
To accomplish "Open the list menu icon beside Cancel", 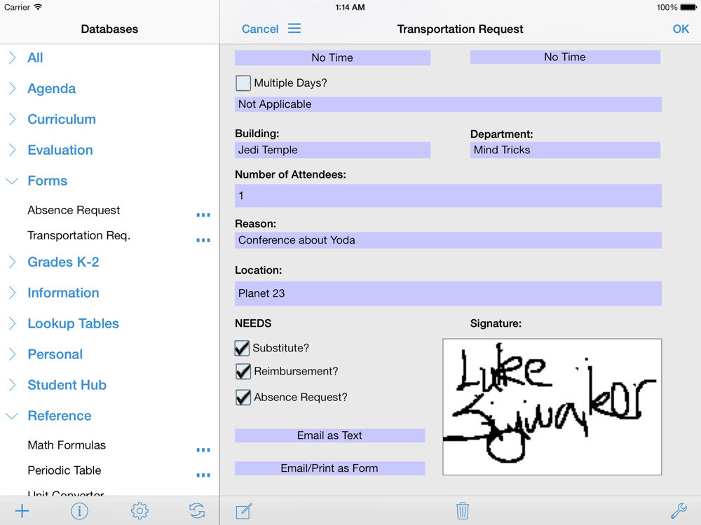I will [x=294, y=29].
